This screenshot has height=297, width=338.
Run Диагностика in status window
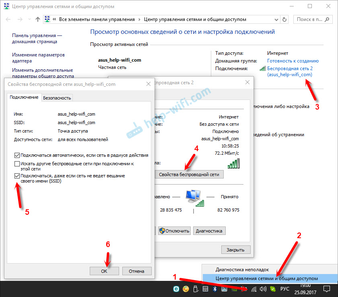click(x=209, y=231)
